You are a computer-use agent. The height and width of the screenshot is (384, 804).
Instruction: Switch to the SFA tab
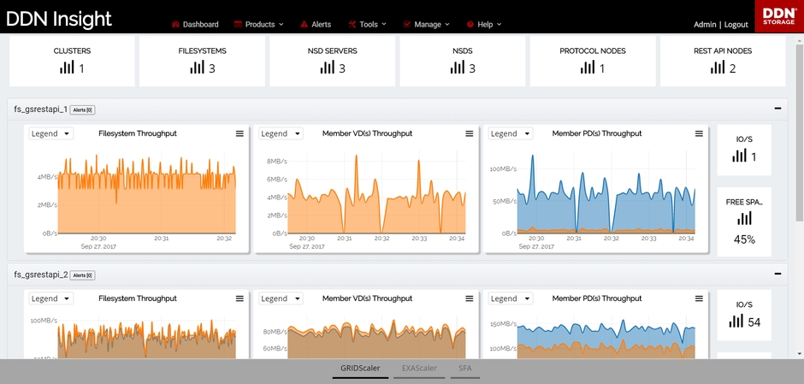pyautogui.click(x=465, y=370)
